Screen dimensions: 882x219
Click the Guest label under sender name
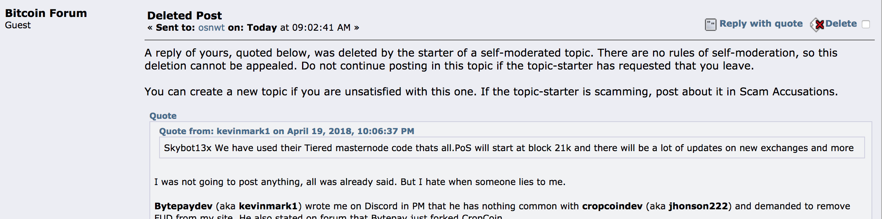(x=18, y=25)
